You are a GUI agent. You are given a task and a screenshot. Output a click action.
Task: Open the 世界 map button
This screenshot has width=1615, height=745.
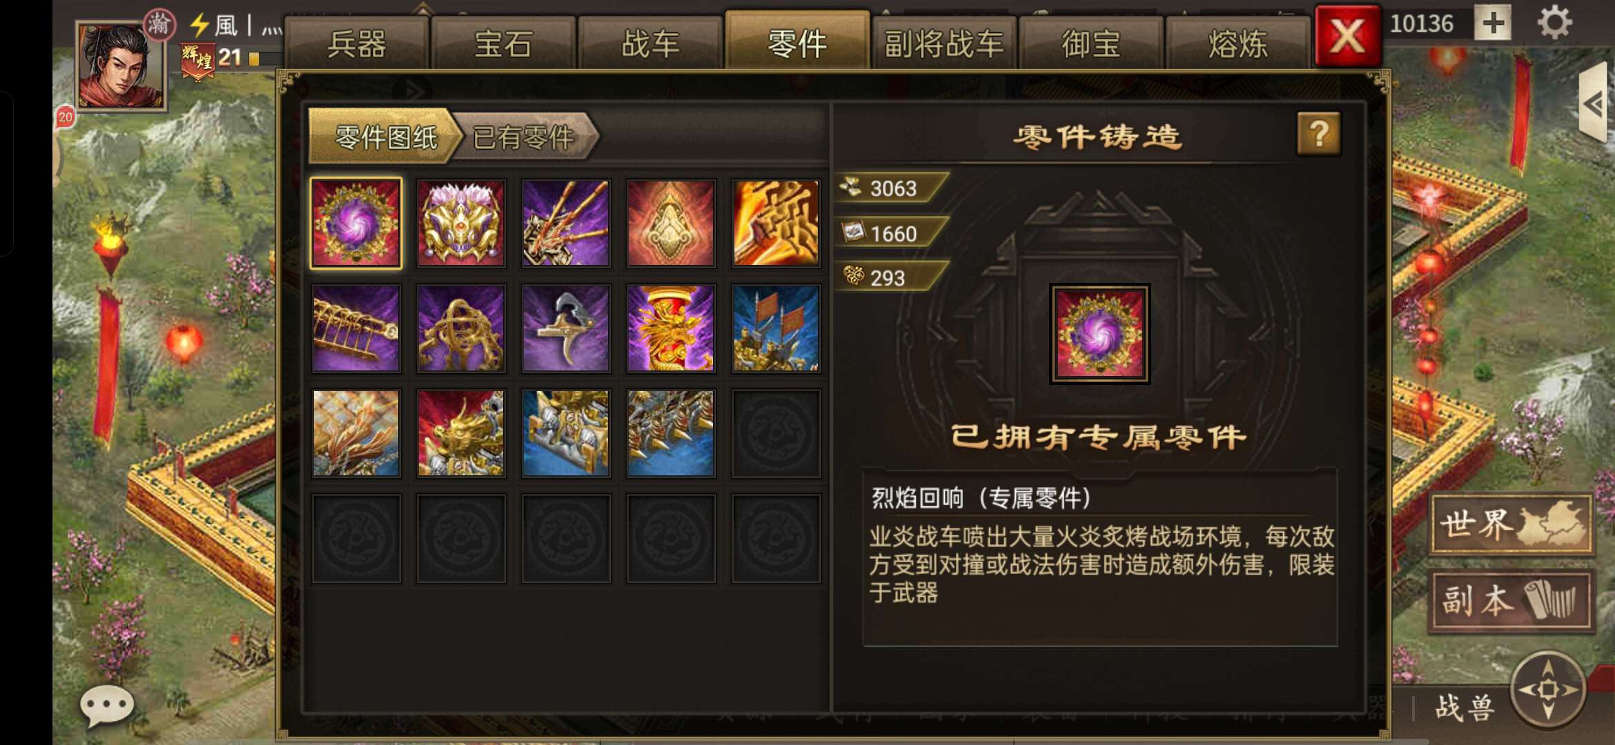coord(1511,524)
